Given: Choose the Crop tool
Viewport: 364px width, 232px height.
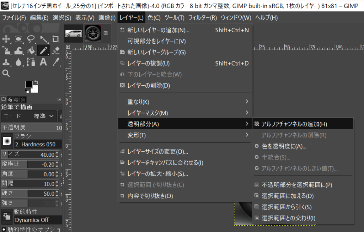Looking at the screenshot, I should (55, 39).
